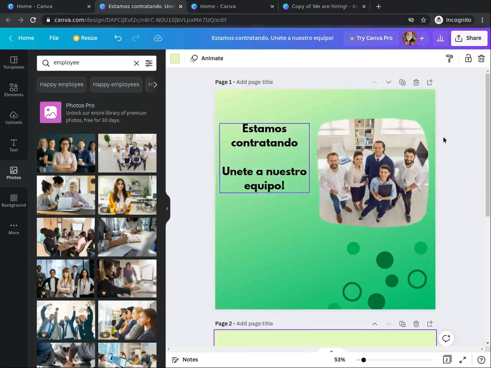The height and width of the screenshot is (368, 491).
Task: Add the woman in yellow blazer photo
Action: (x=127, y=195)
